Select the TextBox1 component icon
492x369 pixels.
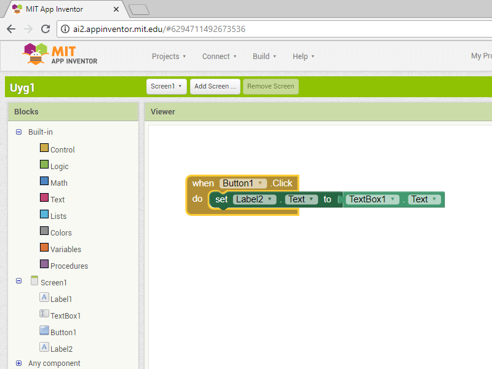pyautogui.click(x=44, y=314)
